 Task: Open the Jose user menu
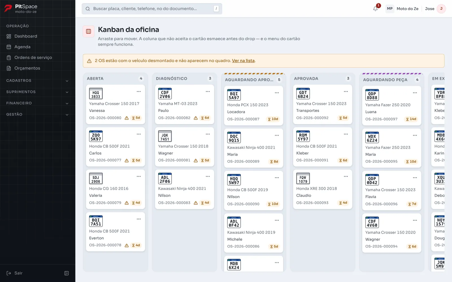click(435, 9)
